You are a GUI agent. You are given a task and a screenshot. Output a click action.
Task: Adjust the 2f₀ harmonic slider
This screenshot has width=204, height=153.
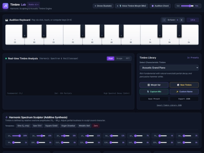coord(41,136)
